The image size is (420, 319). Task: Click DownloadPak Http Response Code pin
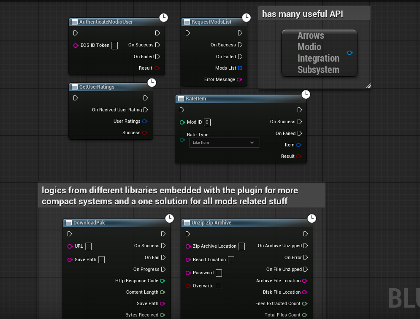coord(163,281)
